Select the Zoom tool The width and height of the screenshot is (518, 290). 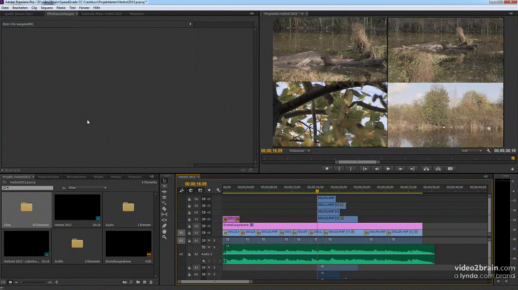164,237
